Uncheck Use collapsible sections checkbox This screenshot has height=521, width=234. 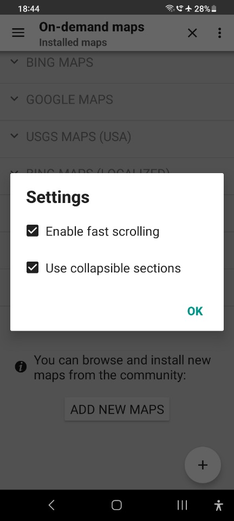(32, 268)
